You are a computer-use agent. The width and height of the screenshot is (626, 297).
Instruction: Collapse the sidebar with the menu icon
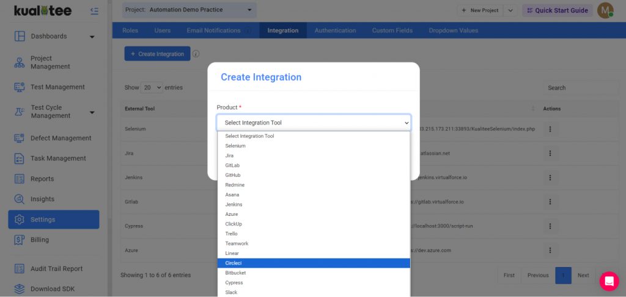click(x=94, y=11)
